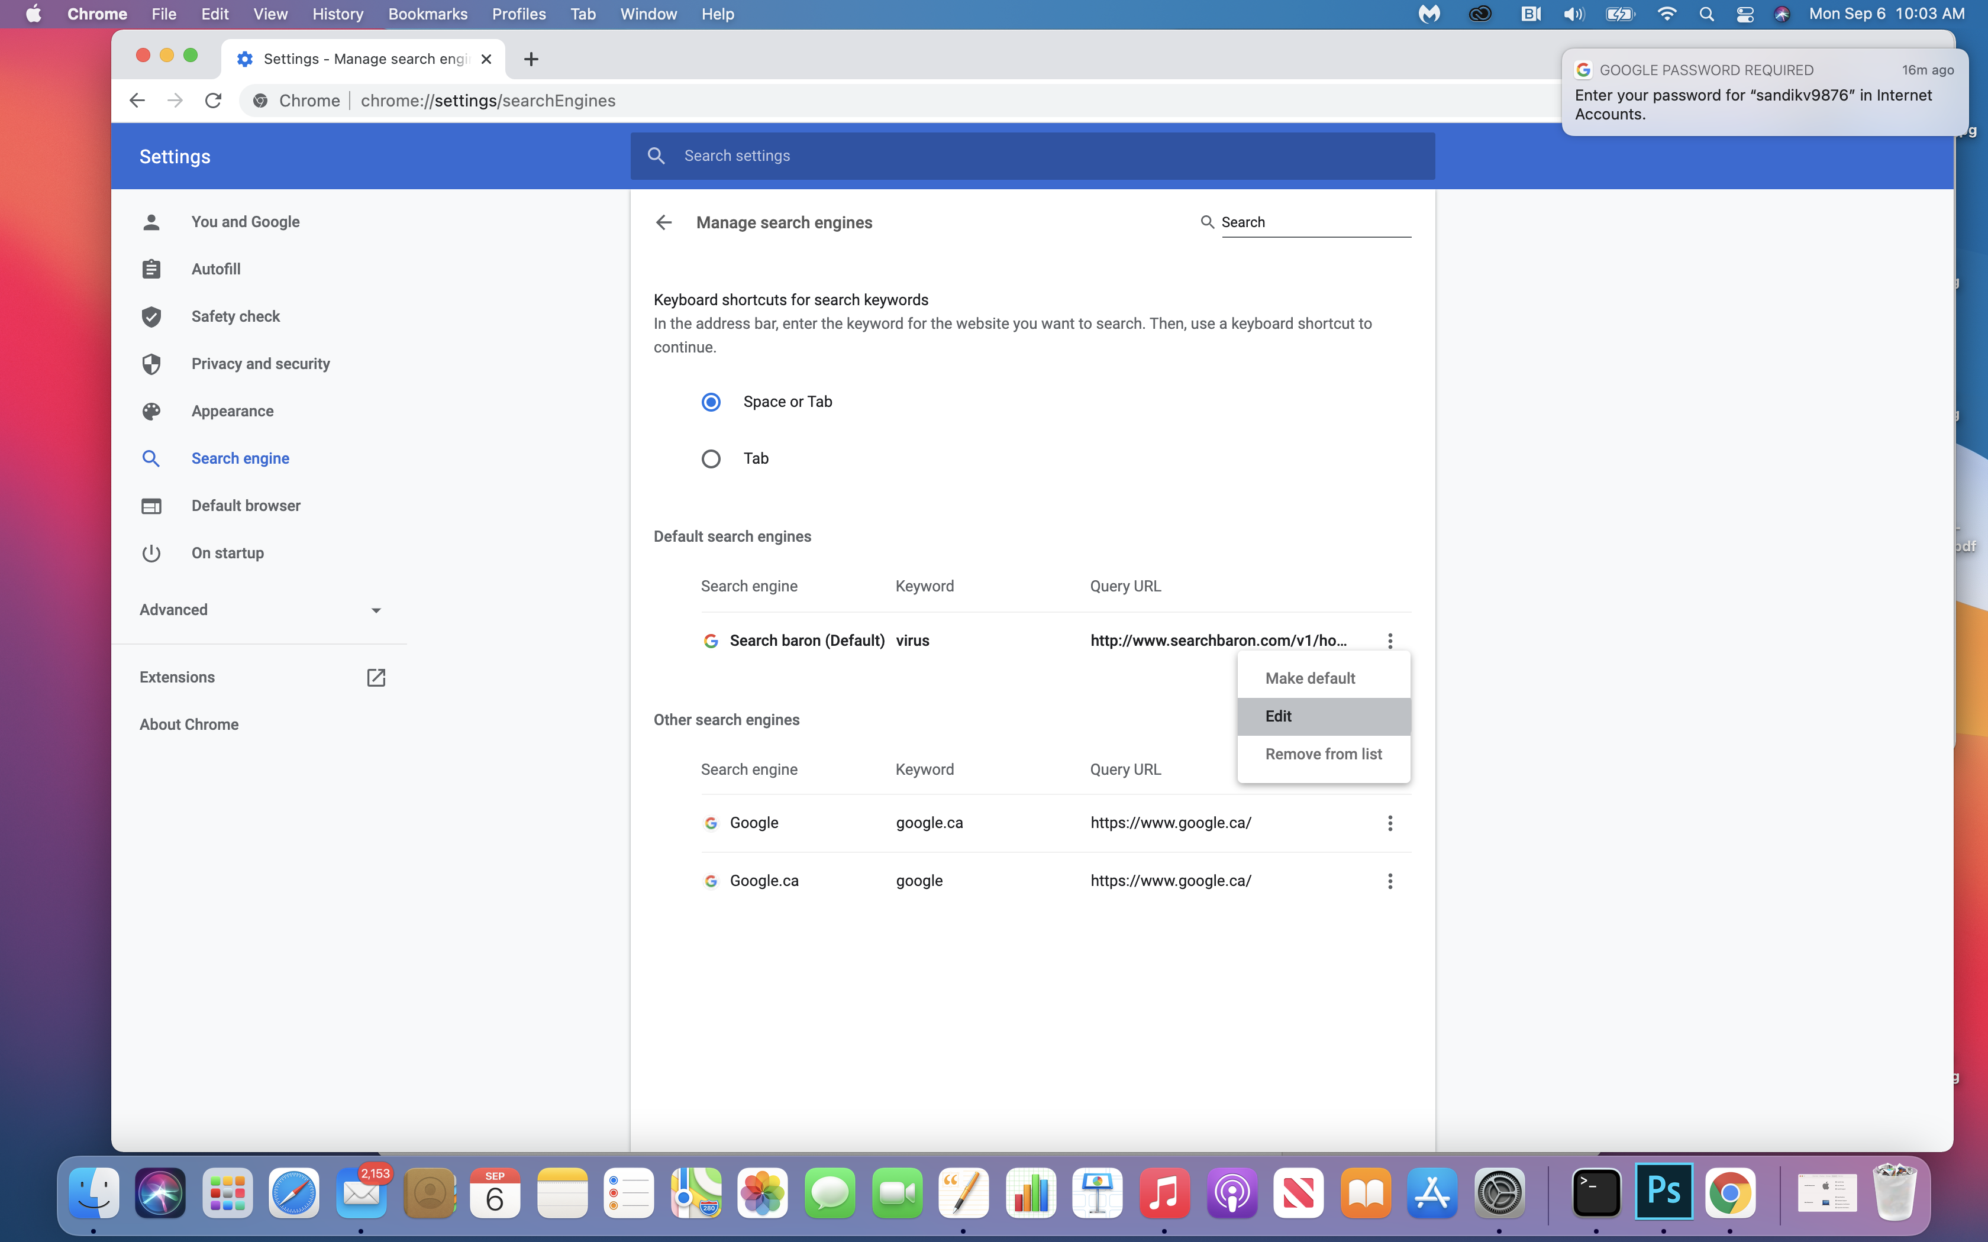Open the three-dot menu for the Google row
Image resolution: width=1988 pixels, height=1242 pixels.
[x=1390, y=823]
